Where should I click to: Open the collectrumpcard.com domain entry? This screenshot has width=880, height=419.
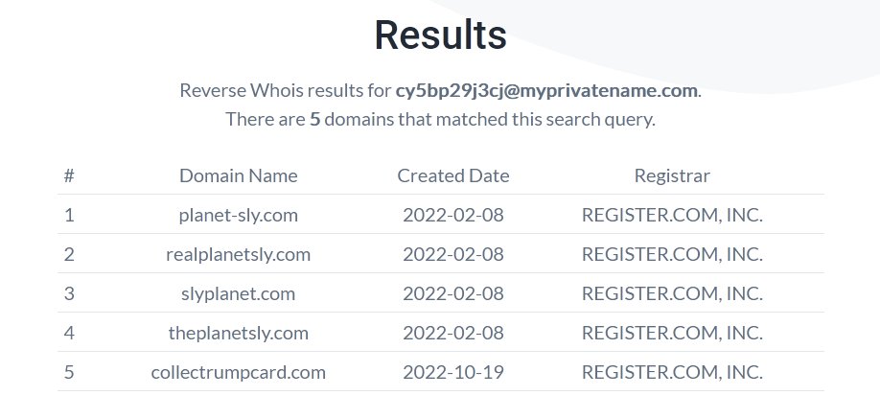pyautogui.click(x=238, y=372)
